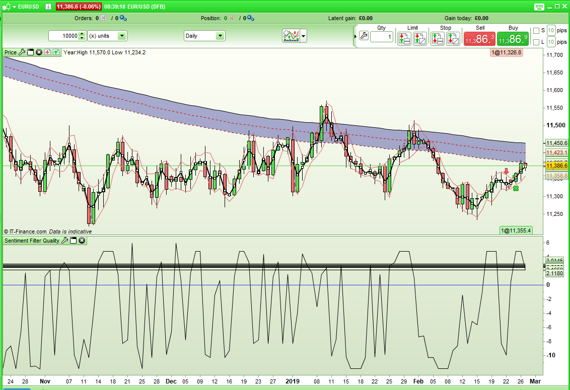This screenshot has height=390, width=570.
Task: Click the red 11,386.6 (-0.06%) price badge
Action: click(x=79, y=7)
